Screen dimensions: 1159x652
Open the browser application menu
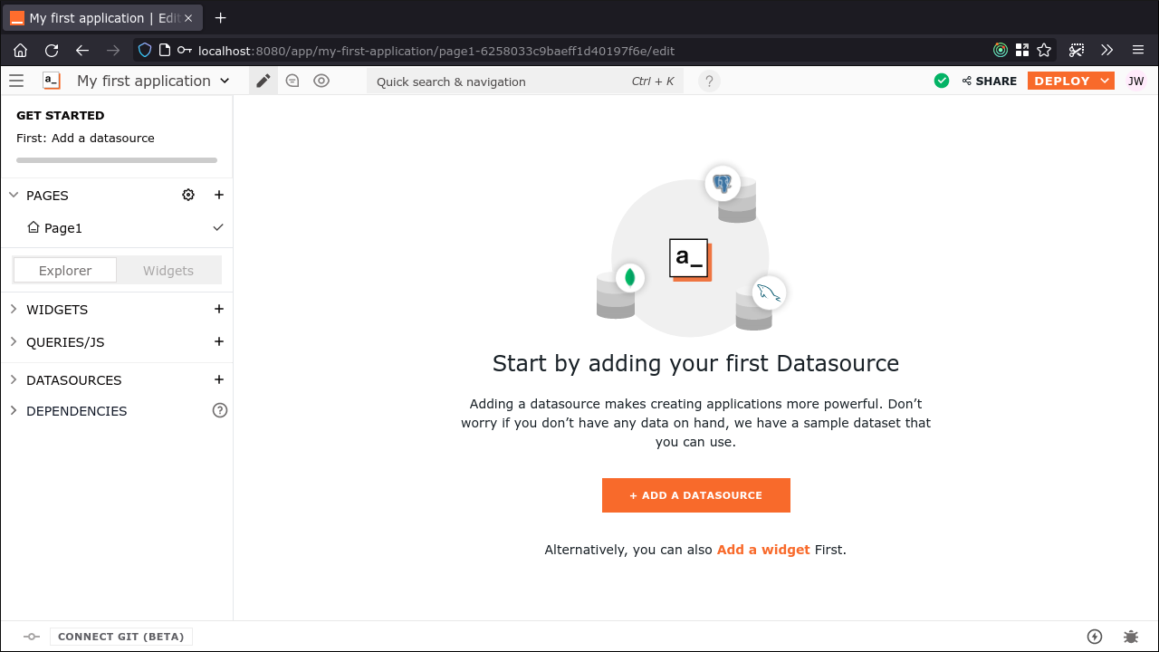click(x=1138, y=51)
